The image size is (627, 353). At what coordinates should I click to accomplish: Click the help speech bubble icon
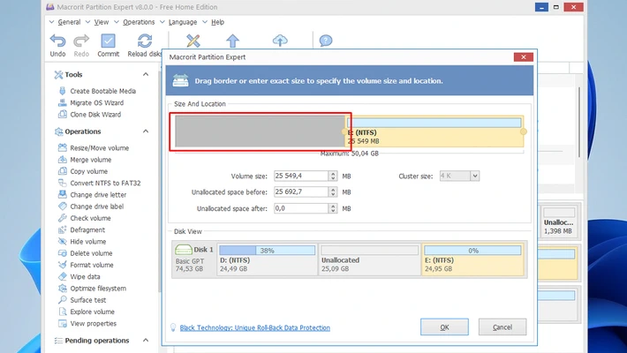click(x=326, y=41)
